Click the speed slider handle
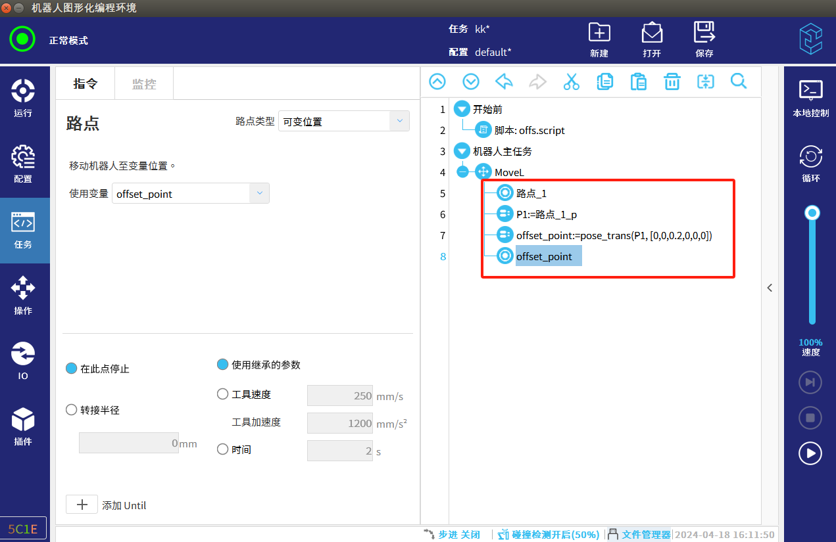This screenshot has width=836, height=542. 812,213
